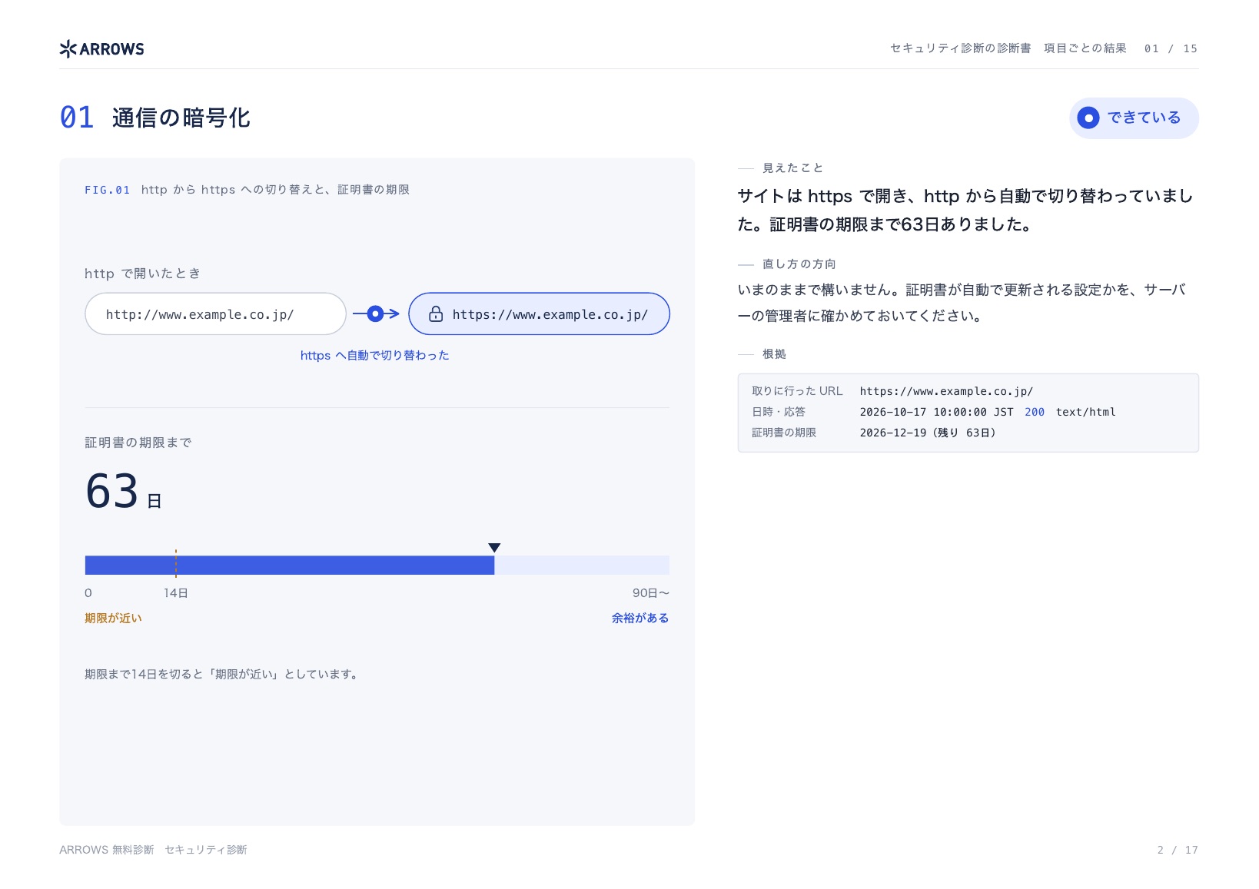Image resolution: width=1259 pixels, height=889 pixels.
Task: Click the '余裕がある' label
Action: coord(640,619)
